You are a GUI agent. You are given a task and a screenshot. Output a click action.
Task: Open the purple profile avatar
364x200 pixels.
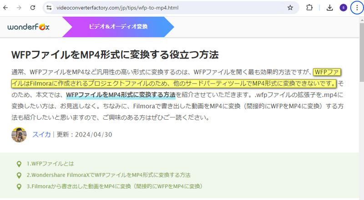point(343,8)
